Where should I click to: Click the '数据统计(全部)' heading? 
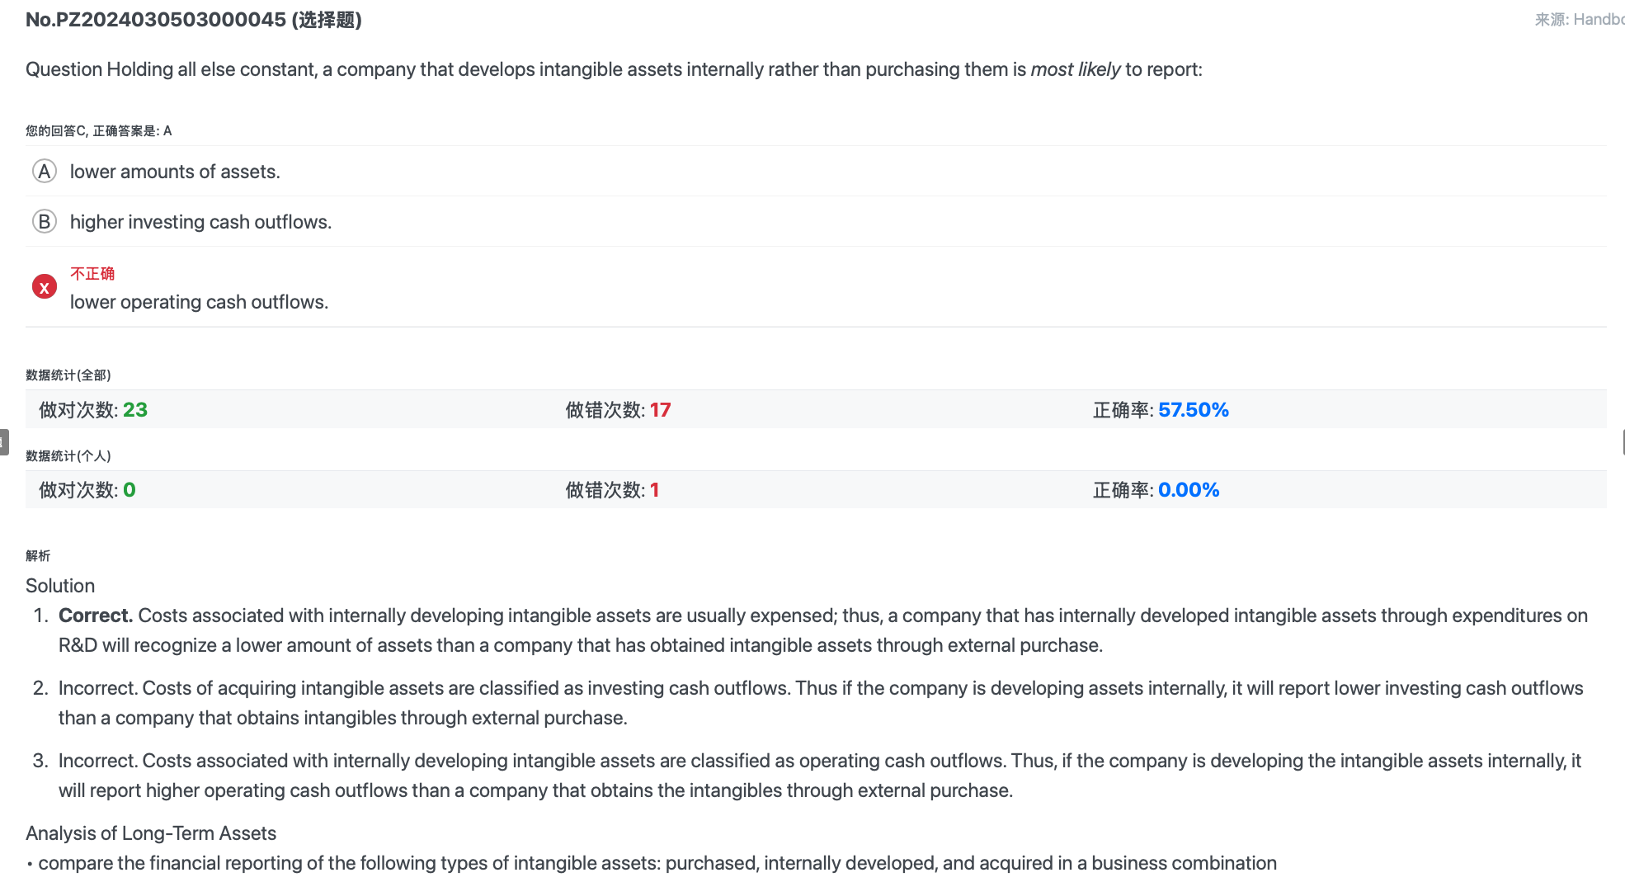coord(68,375)
